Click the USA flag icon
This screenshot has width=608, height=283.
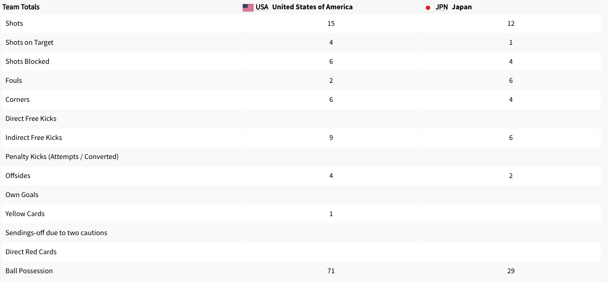coord(248,7)
